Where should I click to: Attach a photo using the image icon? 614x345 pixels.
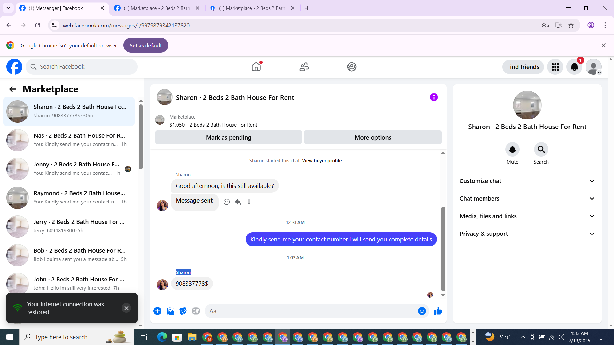[170, 311]
